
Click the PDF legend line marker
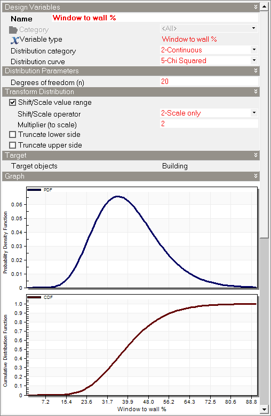[34, 190]
